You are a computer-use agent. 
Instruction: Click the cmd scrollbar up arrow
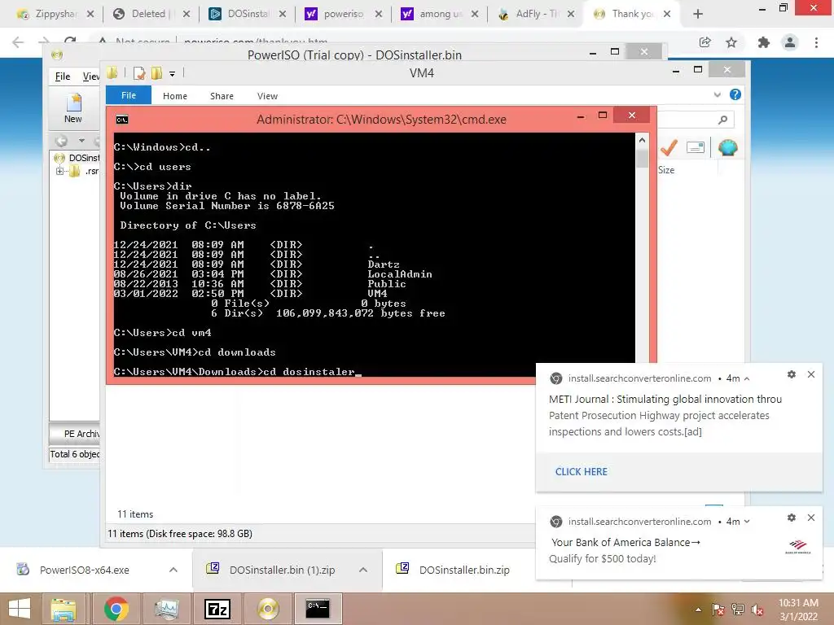[642, 140]
